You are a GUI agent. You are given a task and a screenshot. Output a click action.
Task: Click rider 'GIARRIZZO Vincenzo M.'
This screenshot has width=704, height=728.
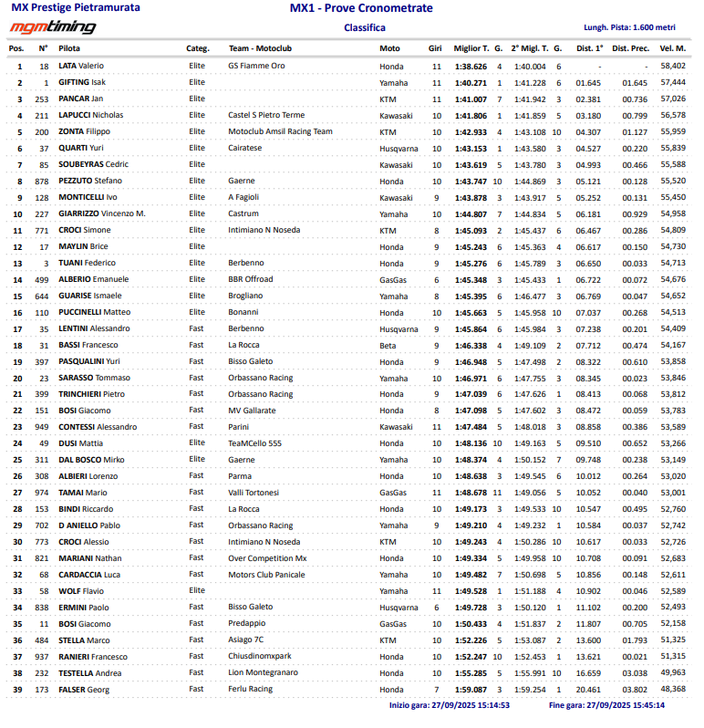[x=102, y=213]
